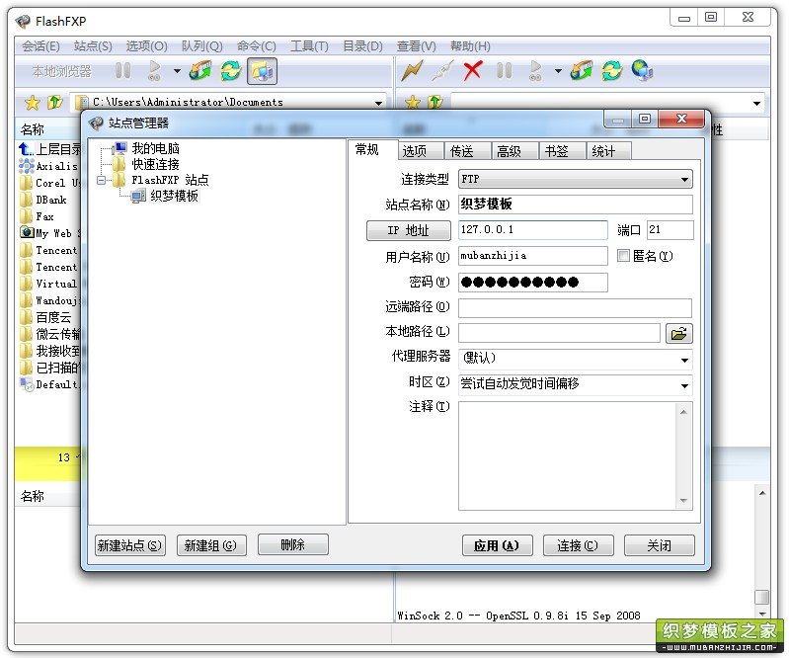Click the IP address field 127.0.0.1
Screen dimensions: 789x658
coord(533,230)
